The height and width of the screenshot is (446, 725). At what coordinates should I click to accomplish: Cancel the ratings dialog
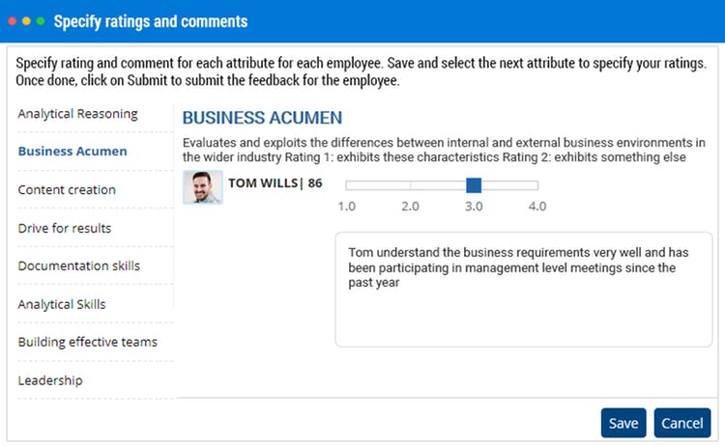click(x=682, y=423)
